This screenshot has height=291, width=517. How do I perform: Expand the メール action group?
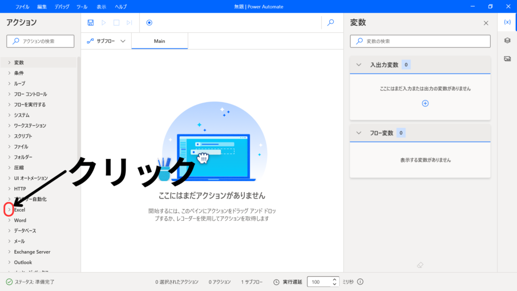(9, 241)
